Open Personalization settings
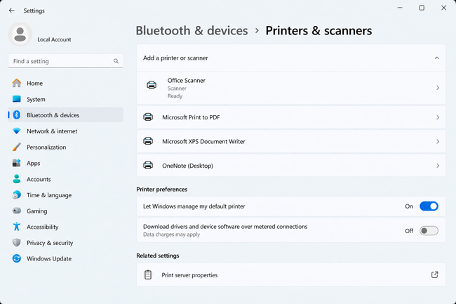The width and height of the screenshot is (456, 304). point(66,147)
